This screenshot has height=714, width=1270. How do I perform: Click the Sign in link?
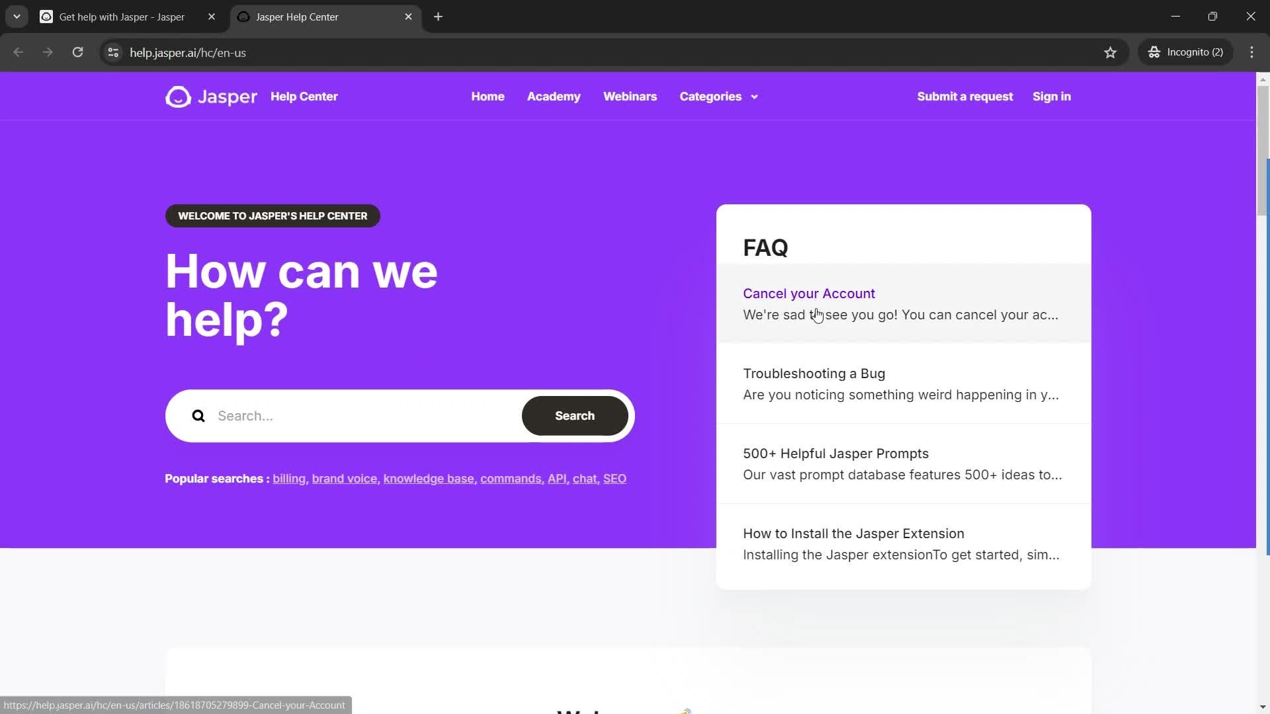click(1051, 97)
